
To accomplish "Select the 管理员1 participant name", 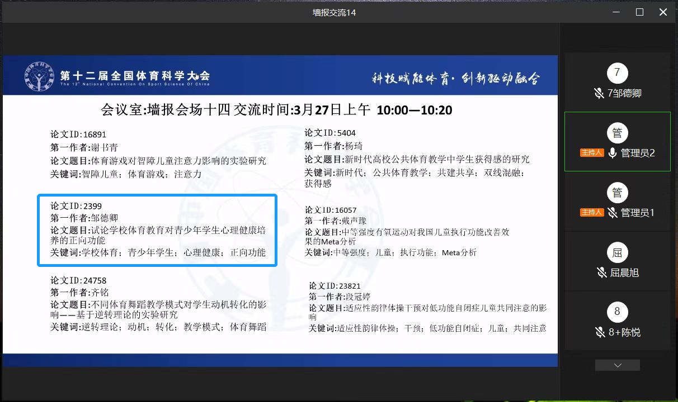I will click(637, 213).
